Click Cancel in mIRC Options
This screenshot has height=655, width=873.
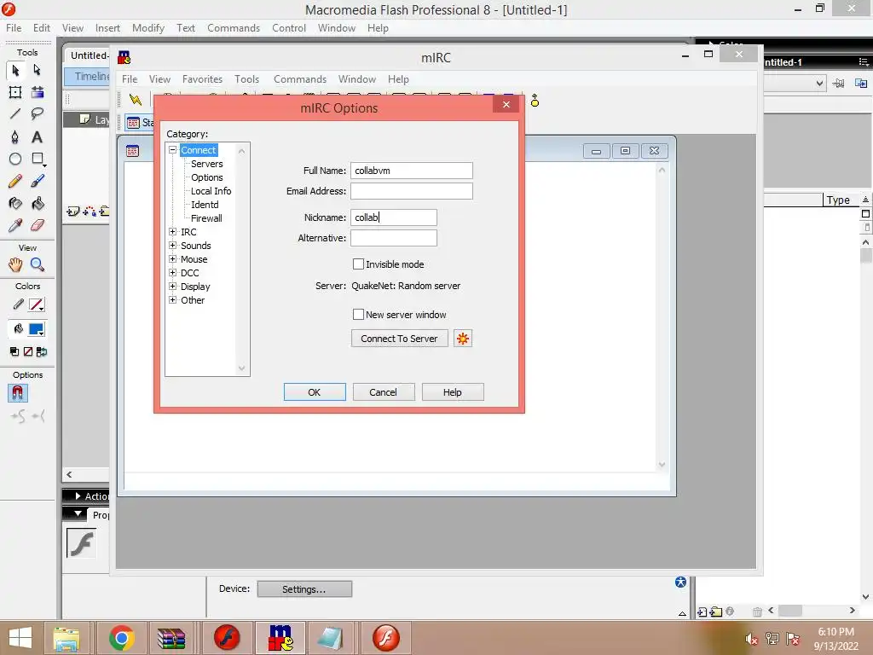383,392
